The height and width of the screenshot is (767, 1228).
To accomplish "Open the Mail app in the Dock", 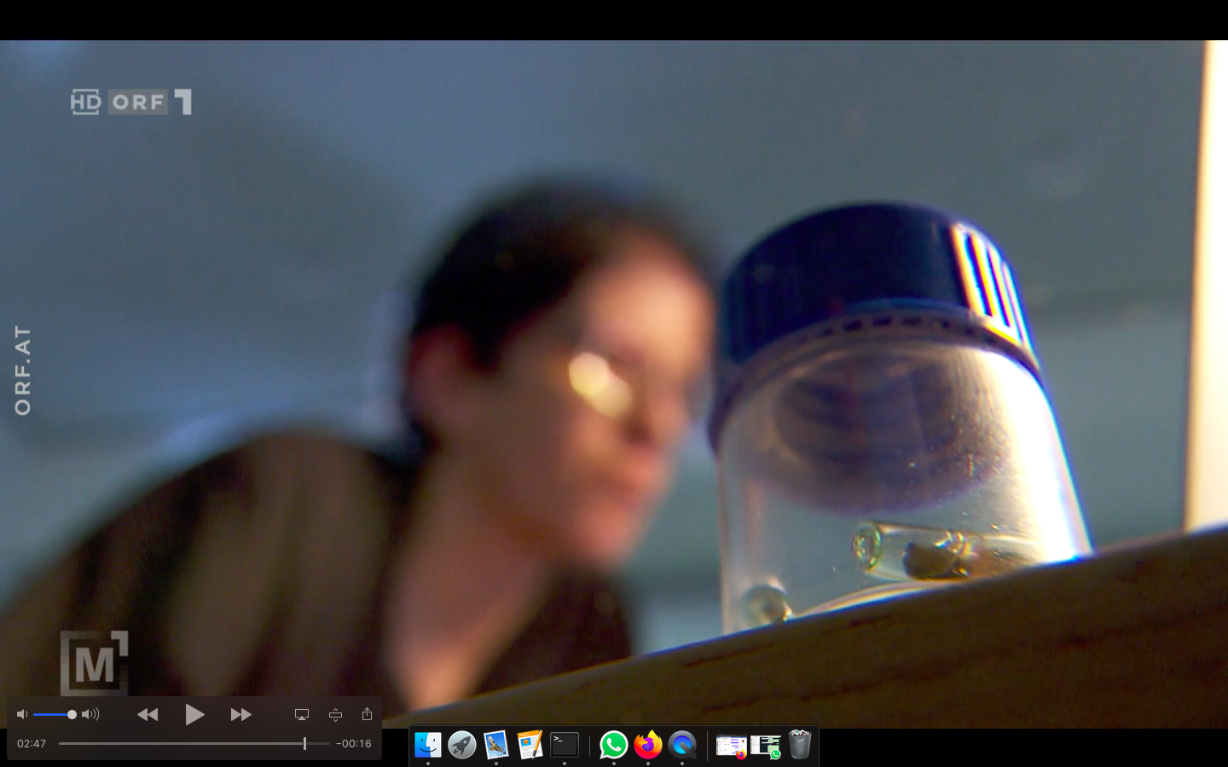I will (x=496, y=745).
